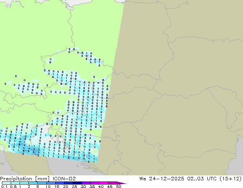Click the 15–20 mm legend color swatch

[59, 183]
